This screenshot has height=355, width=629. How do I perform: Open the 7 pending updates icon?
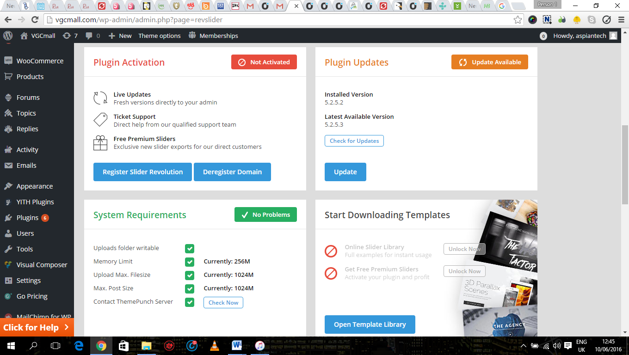tap(67, 36)
